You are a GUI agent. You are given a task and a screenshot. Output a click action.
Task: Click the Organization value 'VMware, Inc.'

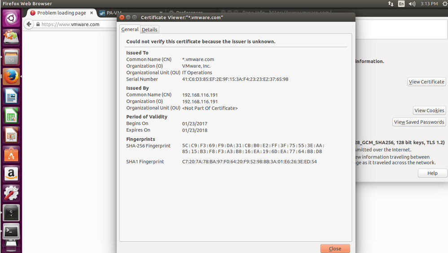click(x=196, y=66)
